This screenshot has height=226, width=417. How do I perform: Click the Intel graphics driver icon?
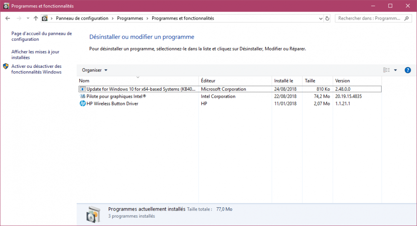tap(83, 97)
